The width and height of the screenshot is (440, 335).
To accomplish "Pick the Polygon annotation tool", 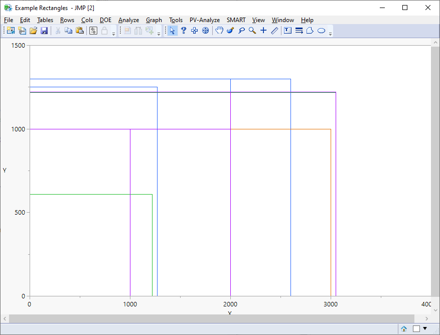I will tap(309, 30).
